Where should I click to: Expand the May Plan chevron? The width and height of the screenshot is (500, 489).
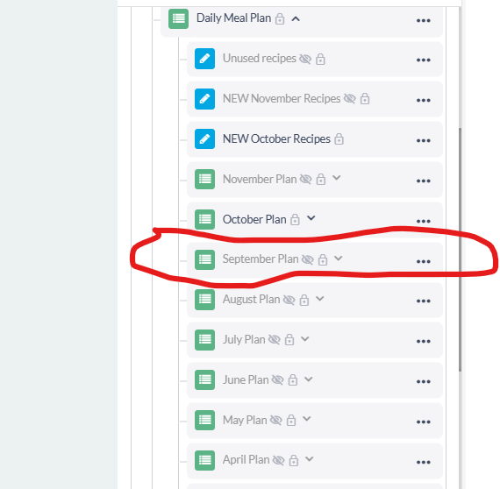pyautogui.click(x=306, y=419)
